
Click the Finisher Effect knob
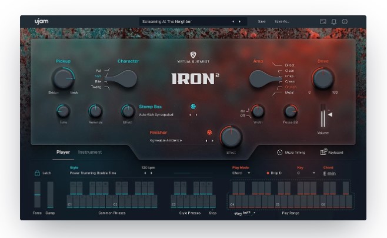tap(231, 137)
